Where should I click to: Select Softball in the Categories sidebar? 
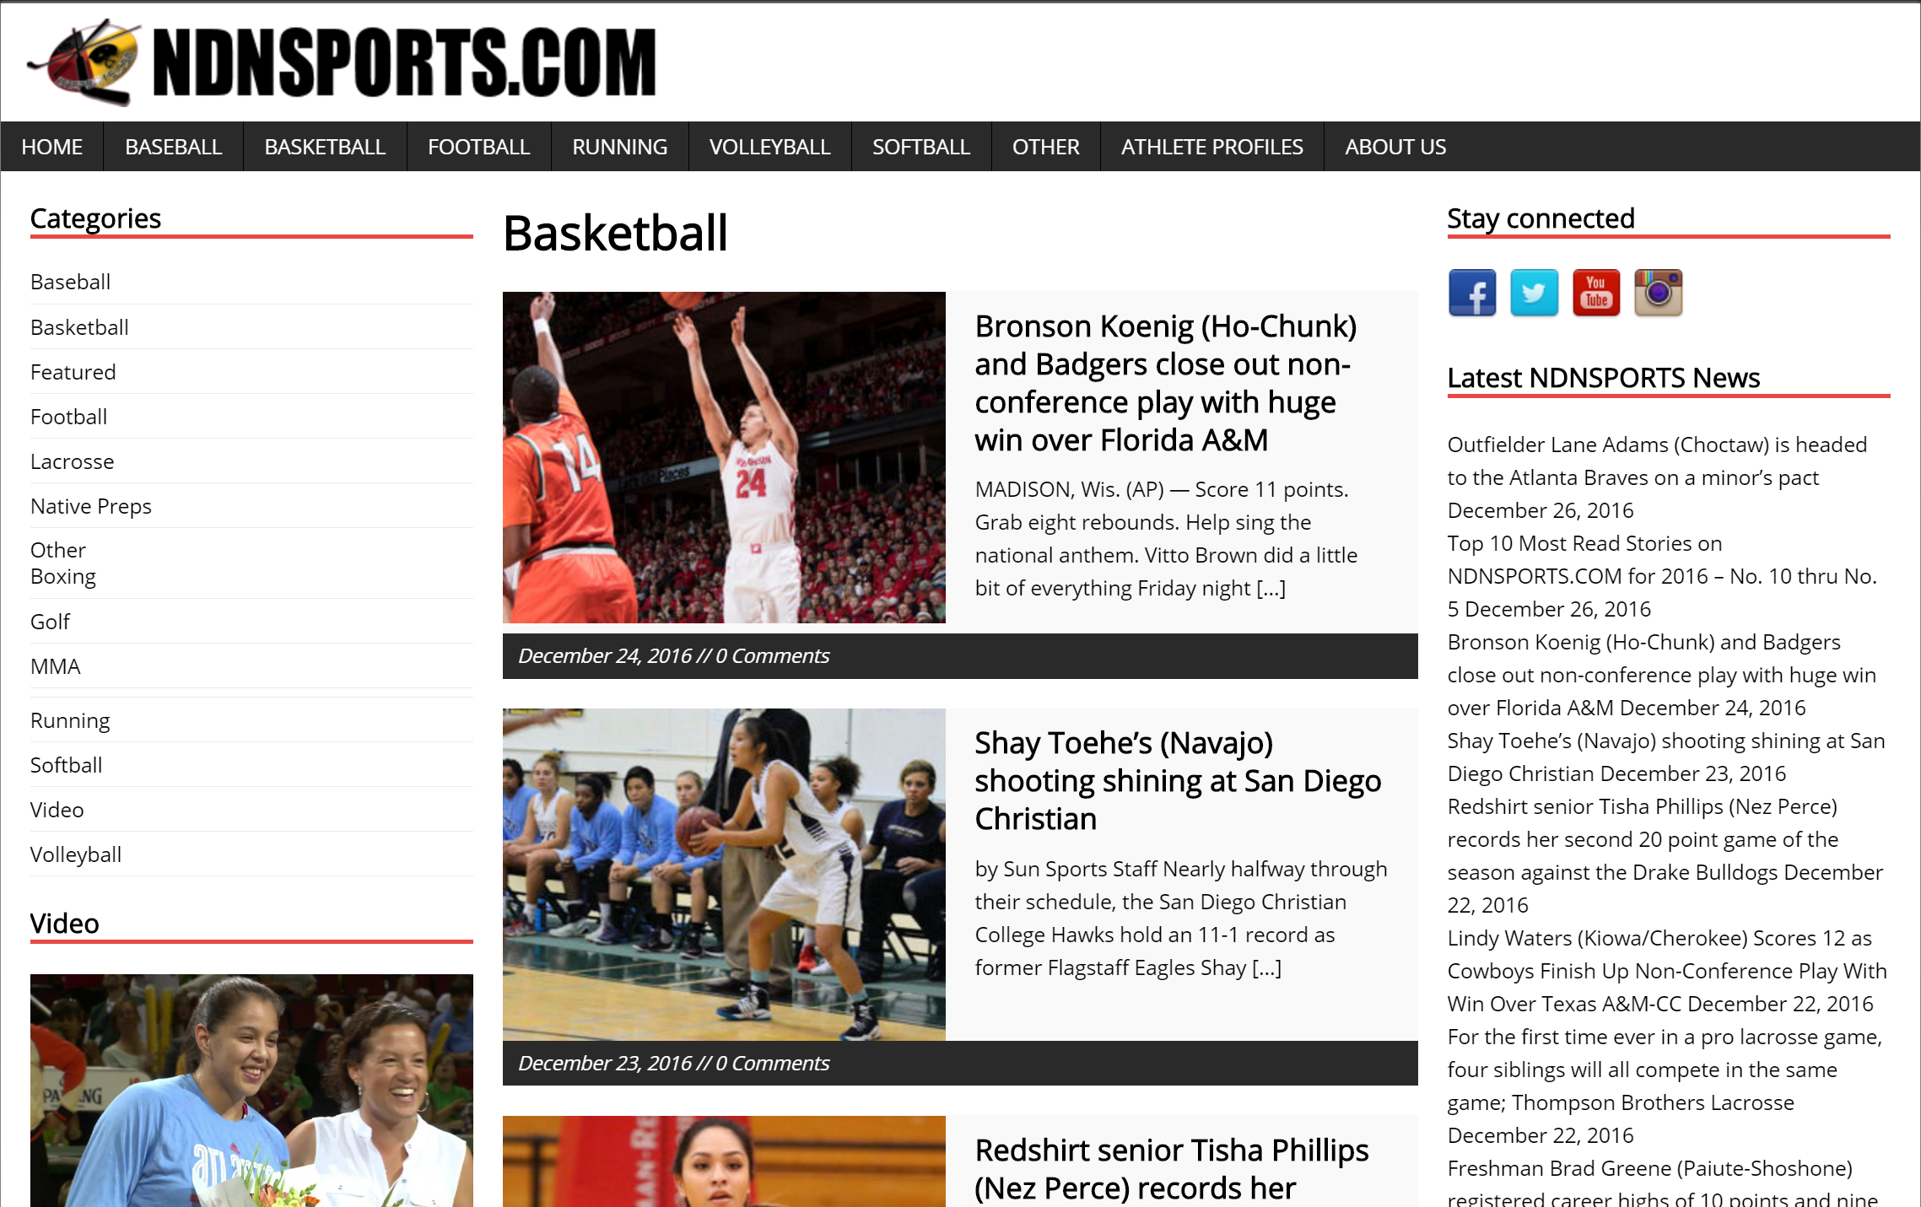(x=67, y=765)
